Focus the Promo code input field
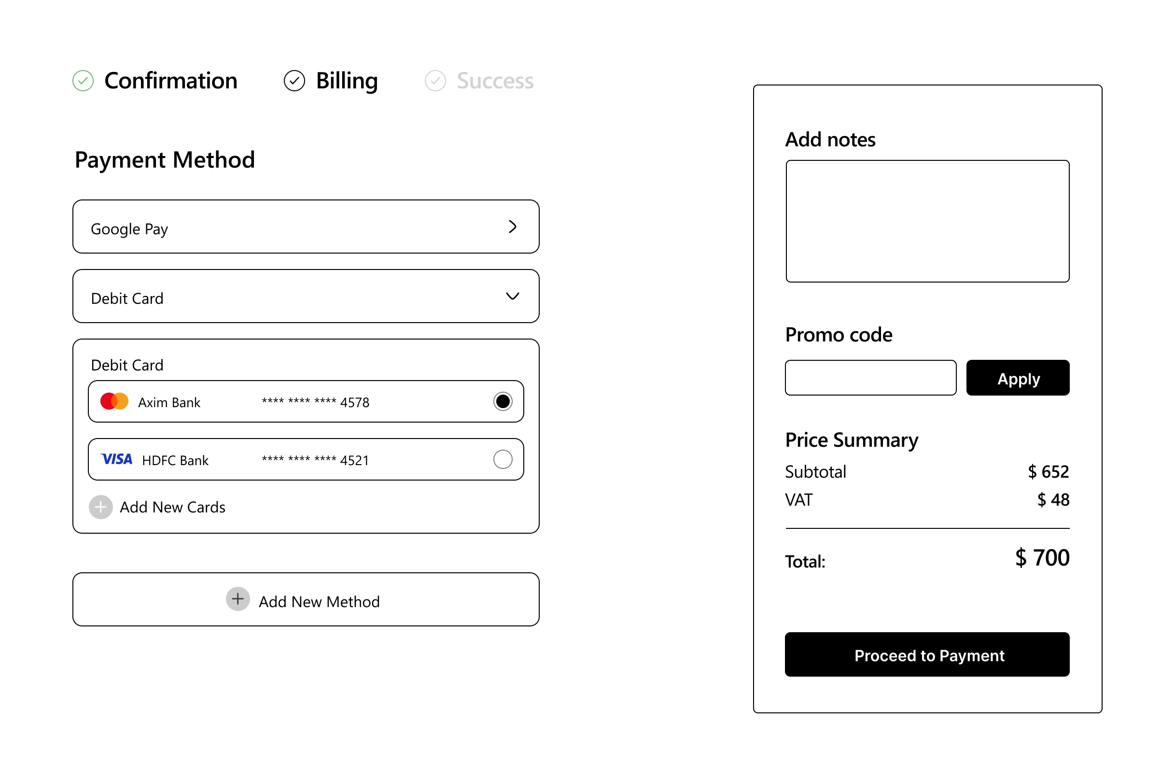1175x780 pixels. coord(870,378)
